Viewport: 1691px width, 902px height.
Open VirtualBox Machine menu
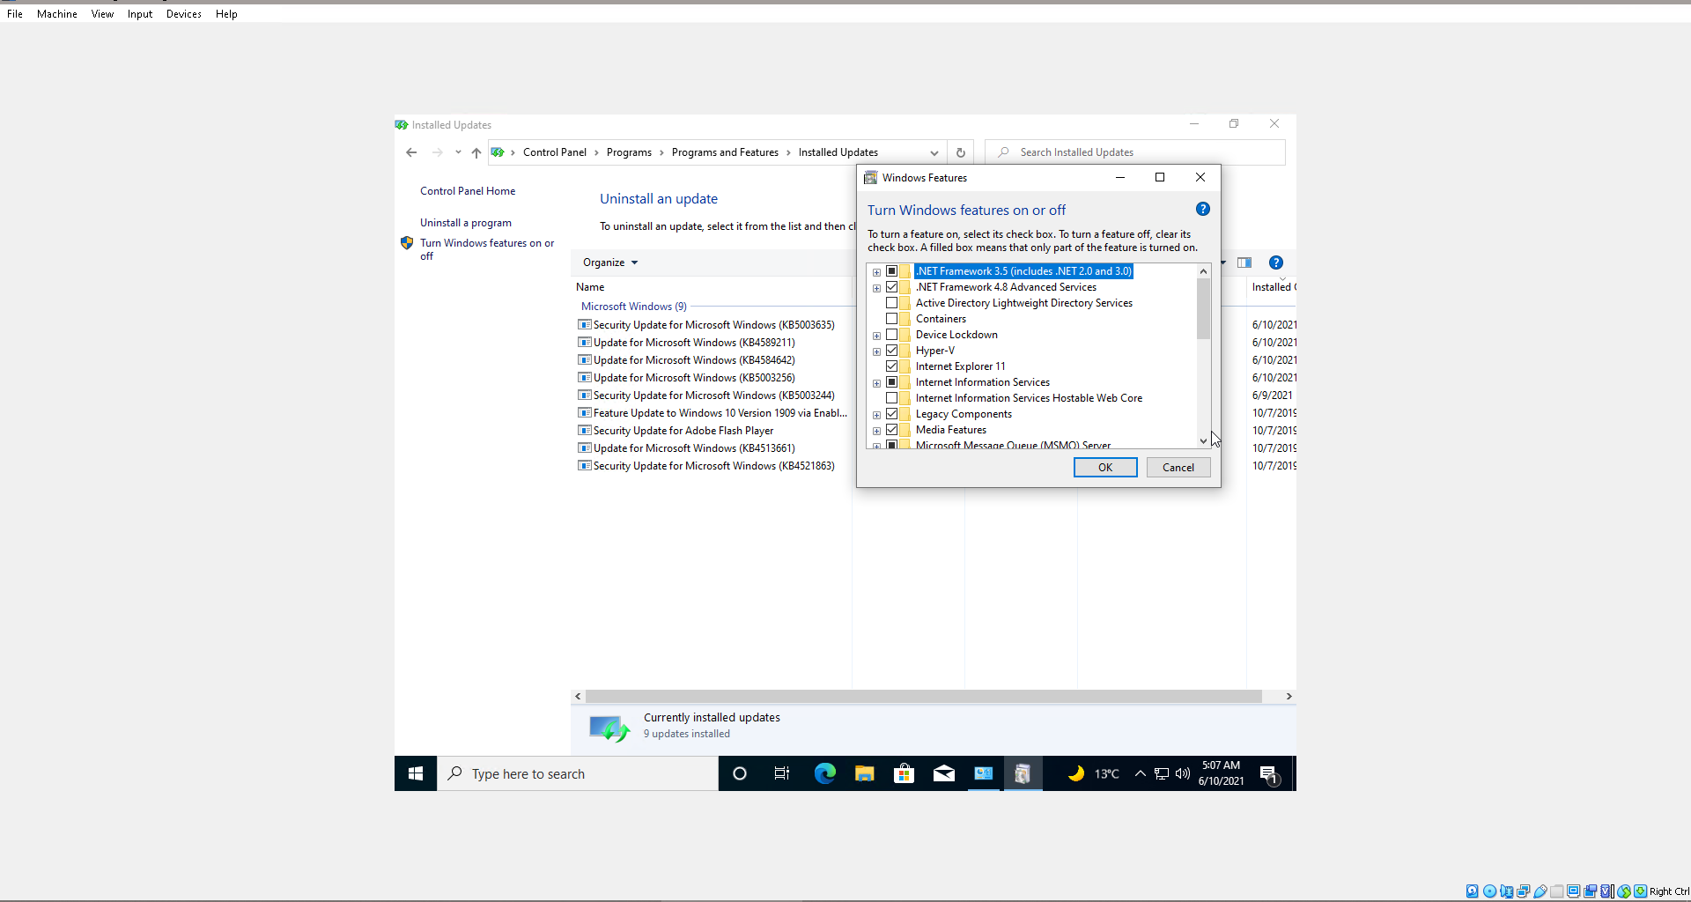pos(57,14)
